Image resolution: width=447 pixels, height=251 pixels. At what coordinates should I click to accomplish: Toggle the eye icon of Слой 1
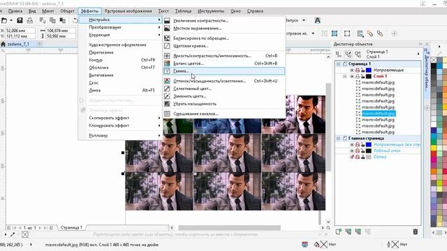coord(352,76)
